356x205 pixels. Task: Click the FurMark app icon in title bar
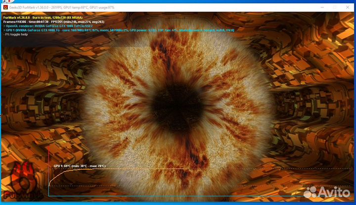tap(5, 7)
